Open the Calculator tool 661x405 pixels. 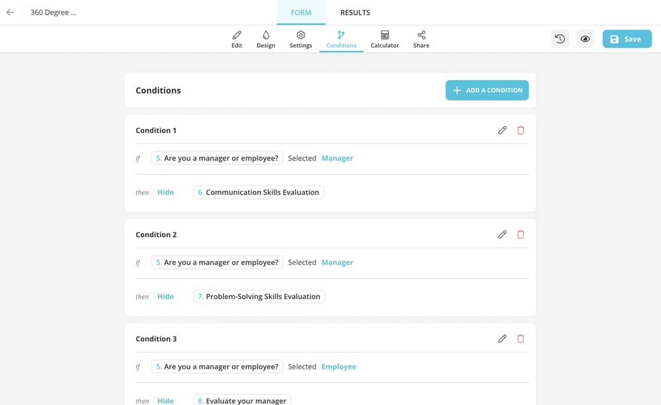pos(385,39)
